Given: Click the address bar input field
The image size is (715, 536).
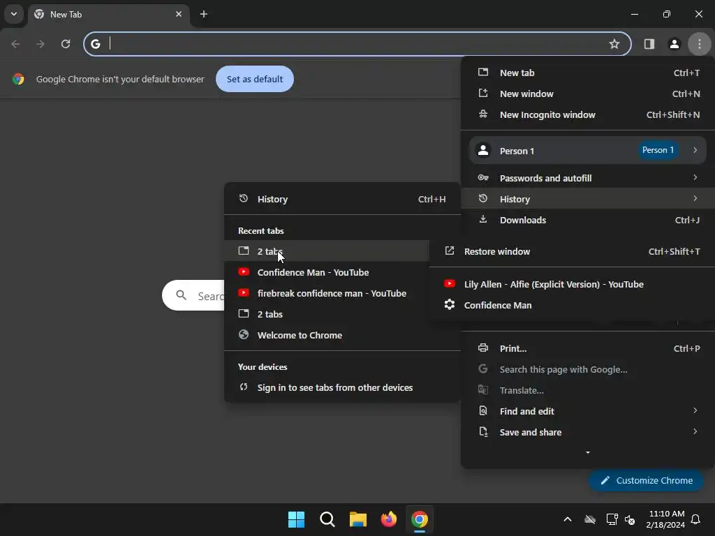Looking at the screenshot, I should pos(357,44).
